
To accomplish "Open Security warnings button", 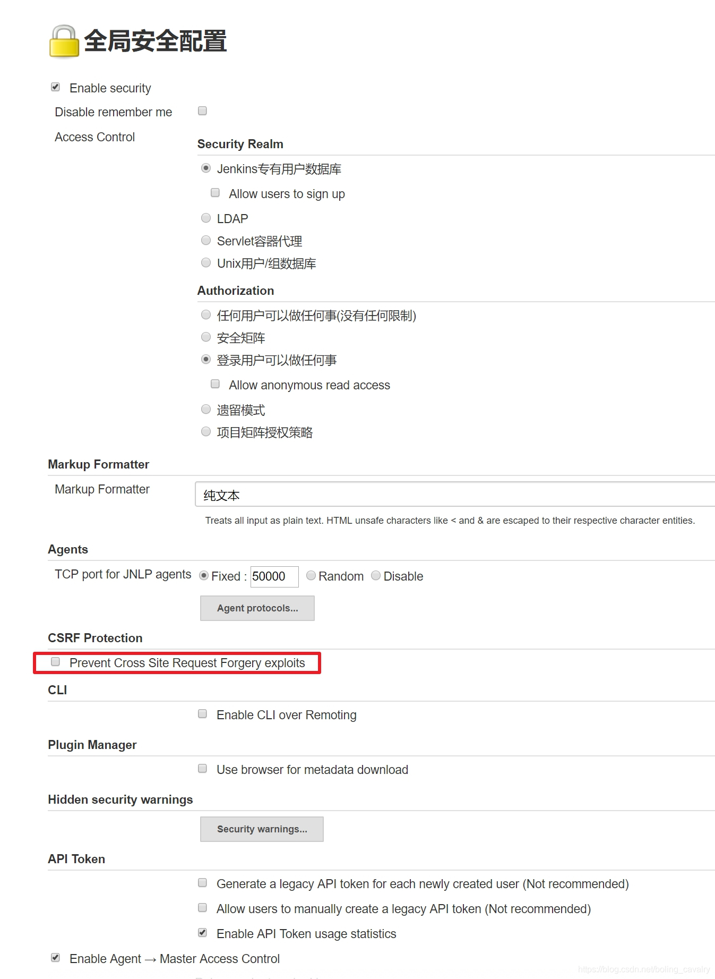I will 262,829.
